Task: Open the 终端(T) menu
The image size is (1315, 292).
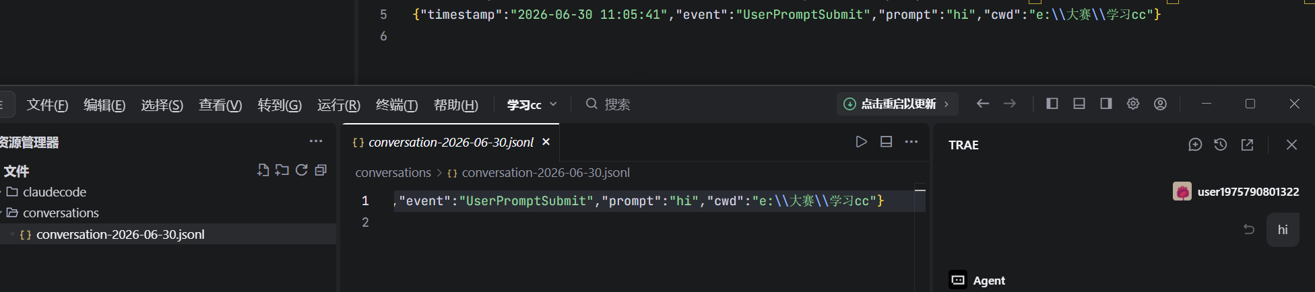Action: (397, 105)
